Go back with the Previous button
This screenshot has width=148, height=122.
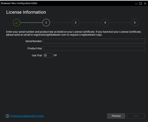coord(116,116)
